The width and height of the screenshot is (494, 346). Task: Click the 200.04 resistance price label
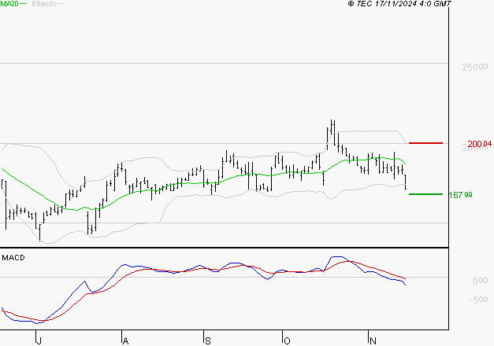tap(479, 144)
